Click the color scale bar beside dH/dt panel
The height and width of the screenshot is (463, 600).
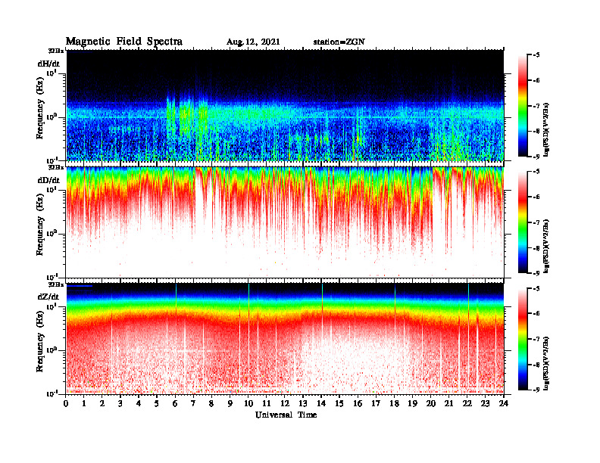click(523, 106)
